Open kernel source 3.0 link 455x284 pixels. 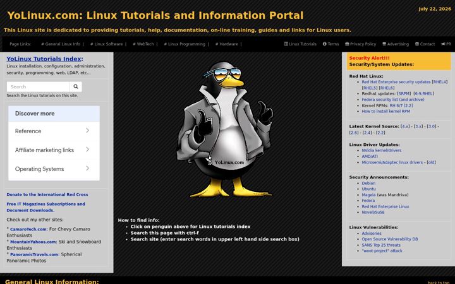pyautogui.click(x=432, y=126)
